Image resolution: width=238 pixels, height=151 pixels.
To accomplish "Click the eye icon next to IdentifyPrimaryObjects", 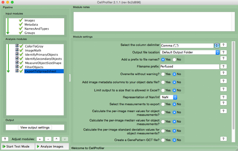I will click(x=17, y=54).
